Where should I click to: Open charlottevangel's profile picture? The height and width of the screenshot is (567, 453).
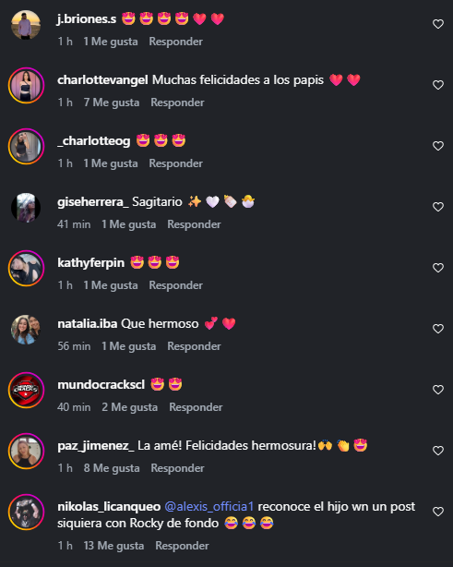[26, 86]
